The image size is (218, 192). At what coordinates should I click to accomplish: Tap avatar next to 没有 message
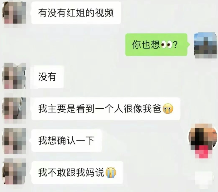click(15, 76)
